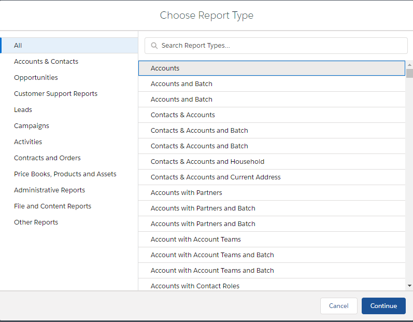Choose the Leads category
413x322 pixels.
[x=23, y=109]
